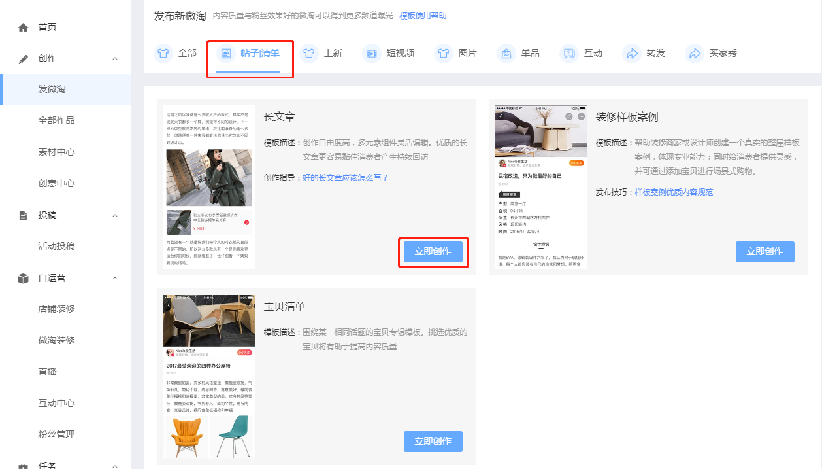Click the pencil icon beside 创作
The height and width of the screenshot is (469, 822).
24,59
